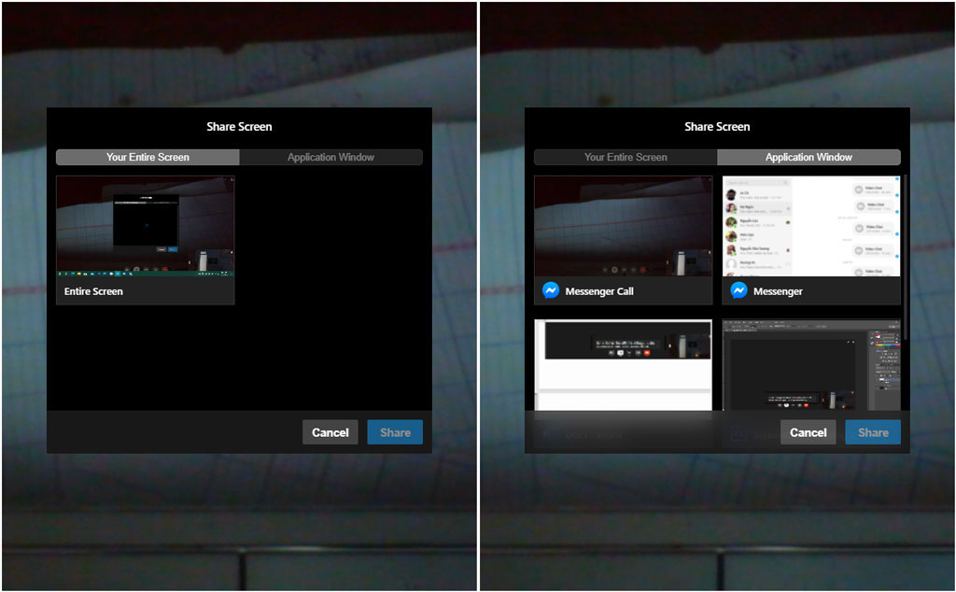Select the Messenger chat window preview image
Image resolution: width=956 pixels, height=592 pixels.
[x=810, y=222]
